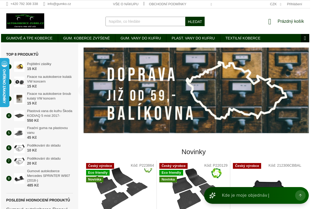Open PLAST. VANY DO KUFRU menu
Viewport: 314px width, 209px height.
point(193,38)
